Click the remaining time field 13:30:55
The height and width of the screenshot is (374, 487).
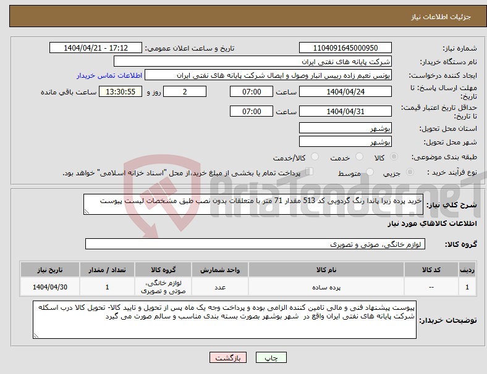121,91
